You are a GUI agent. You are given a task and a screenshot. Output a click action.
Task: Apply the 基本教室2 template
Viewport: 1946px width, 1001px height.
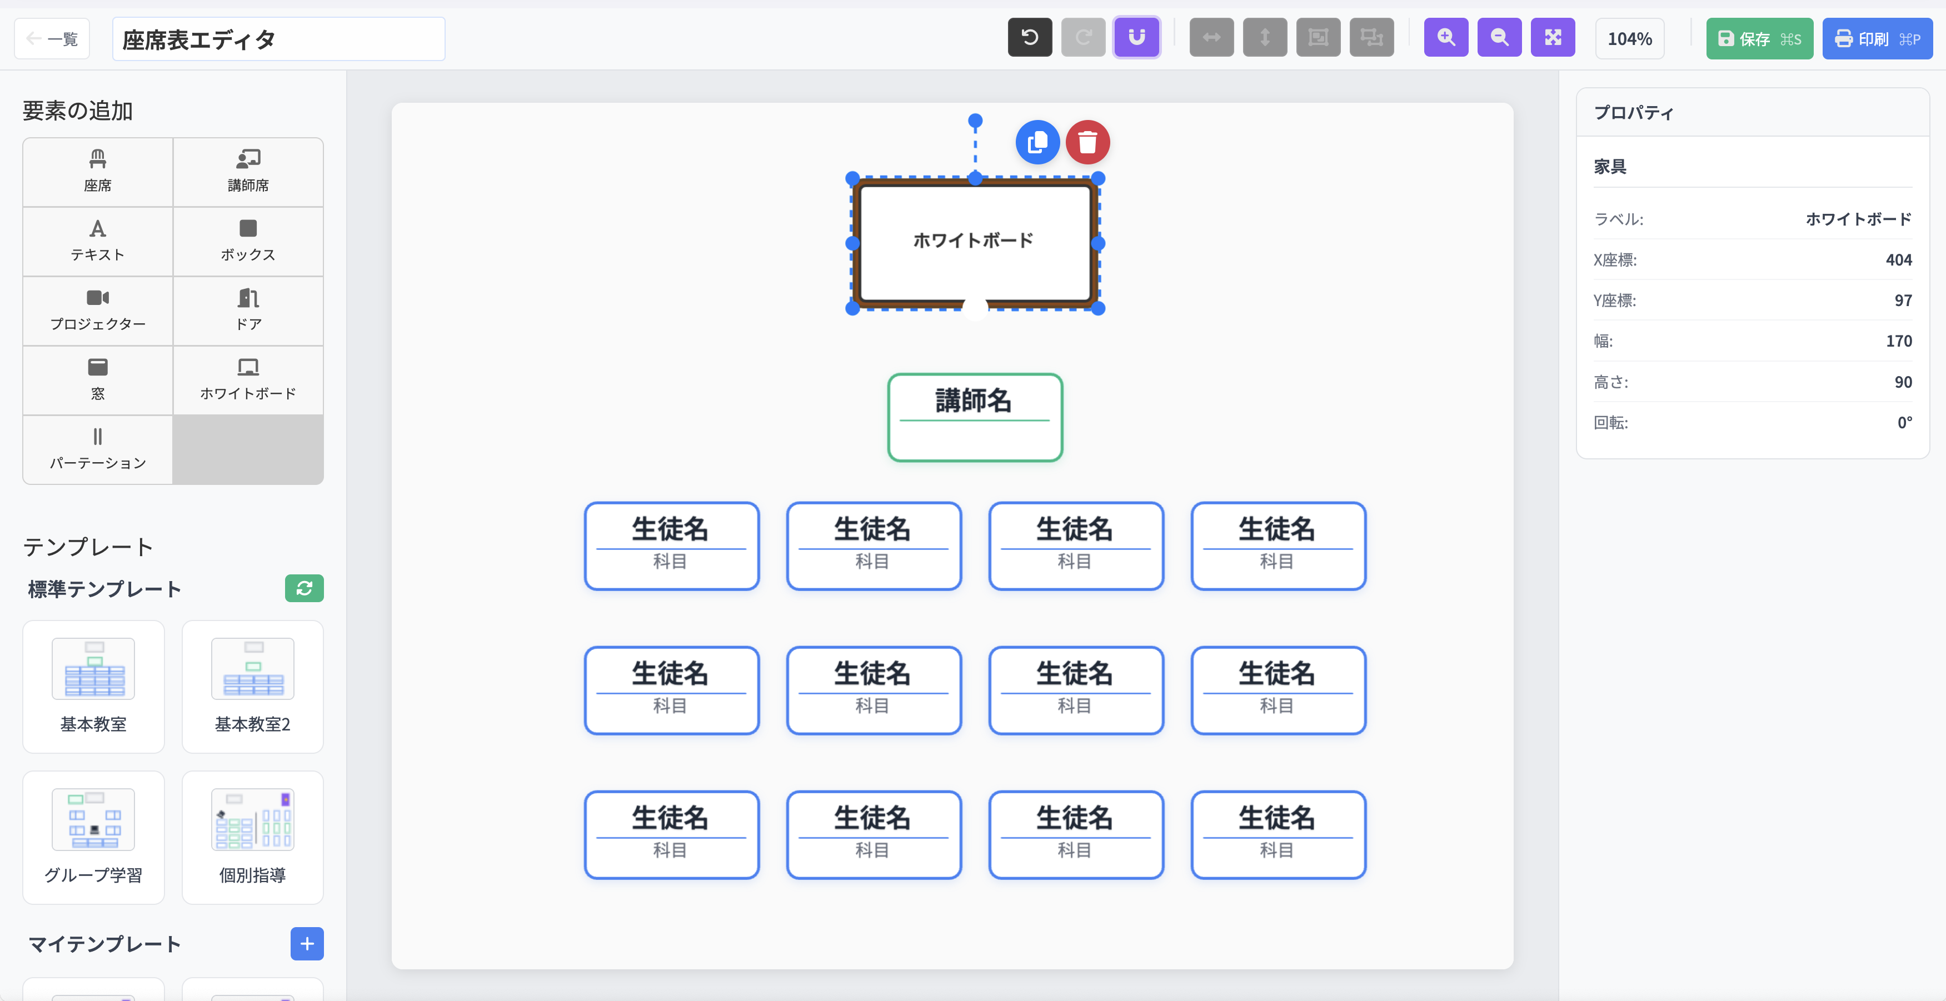(x=252, y=686)
